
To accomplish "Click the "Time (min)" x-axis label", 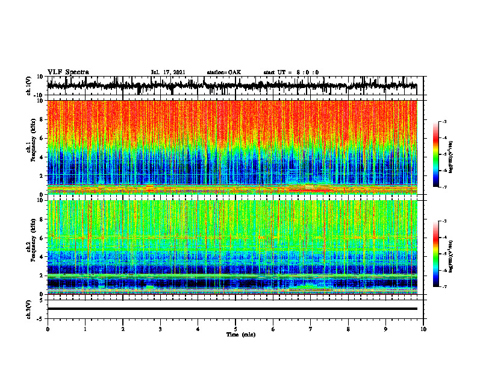I will pyautogui.click(x=241, y=335).
